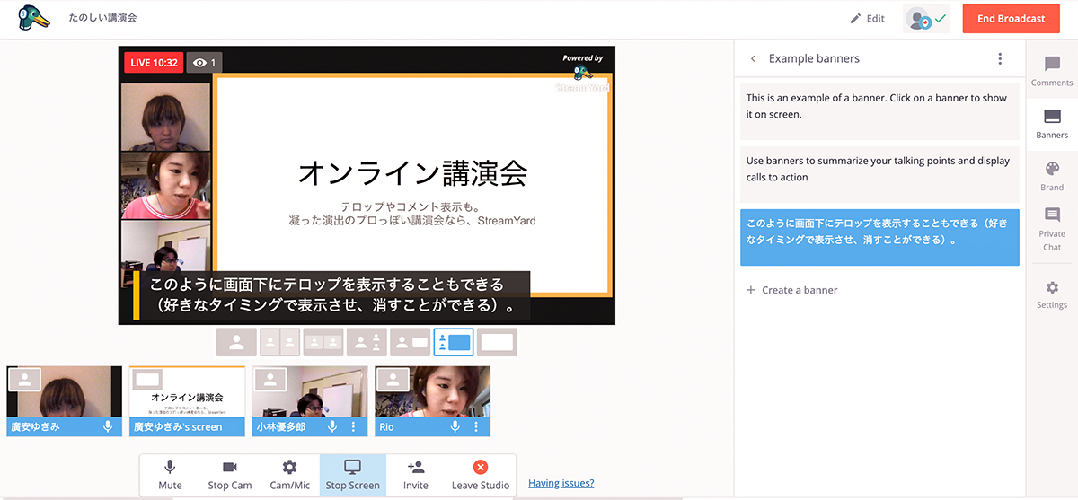Stop screen sharing
The image size is (1078, 500).
coord(352,475)
